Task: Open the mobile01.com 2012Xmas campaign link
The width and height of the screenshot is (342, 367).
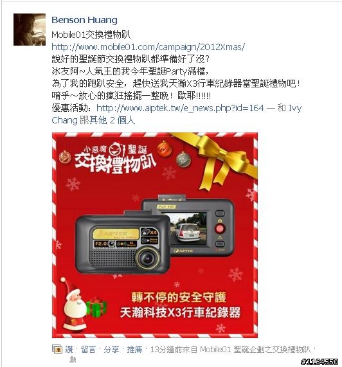Action: pyautogui.click(x=148, y=47)
